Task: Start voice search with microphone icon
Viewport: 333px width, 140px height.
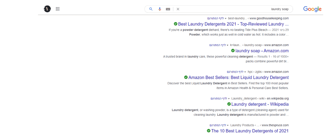Action: point(160,9)
